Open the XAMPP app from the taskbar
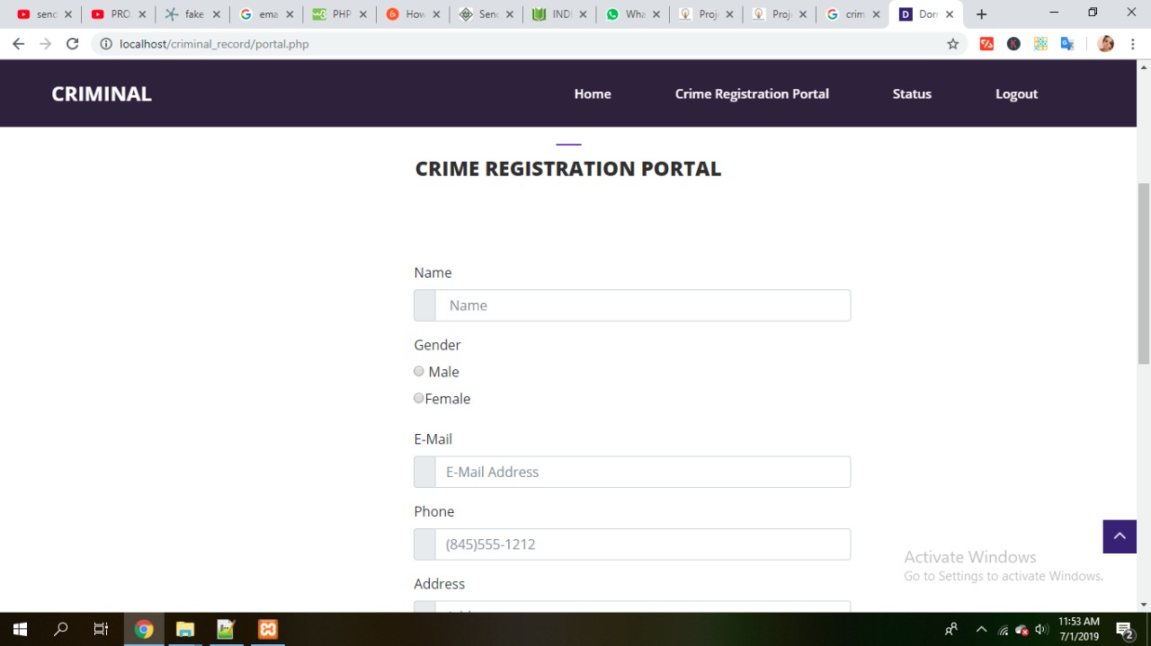This screenshot has width=1151, height=646. [268, 629]
